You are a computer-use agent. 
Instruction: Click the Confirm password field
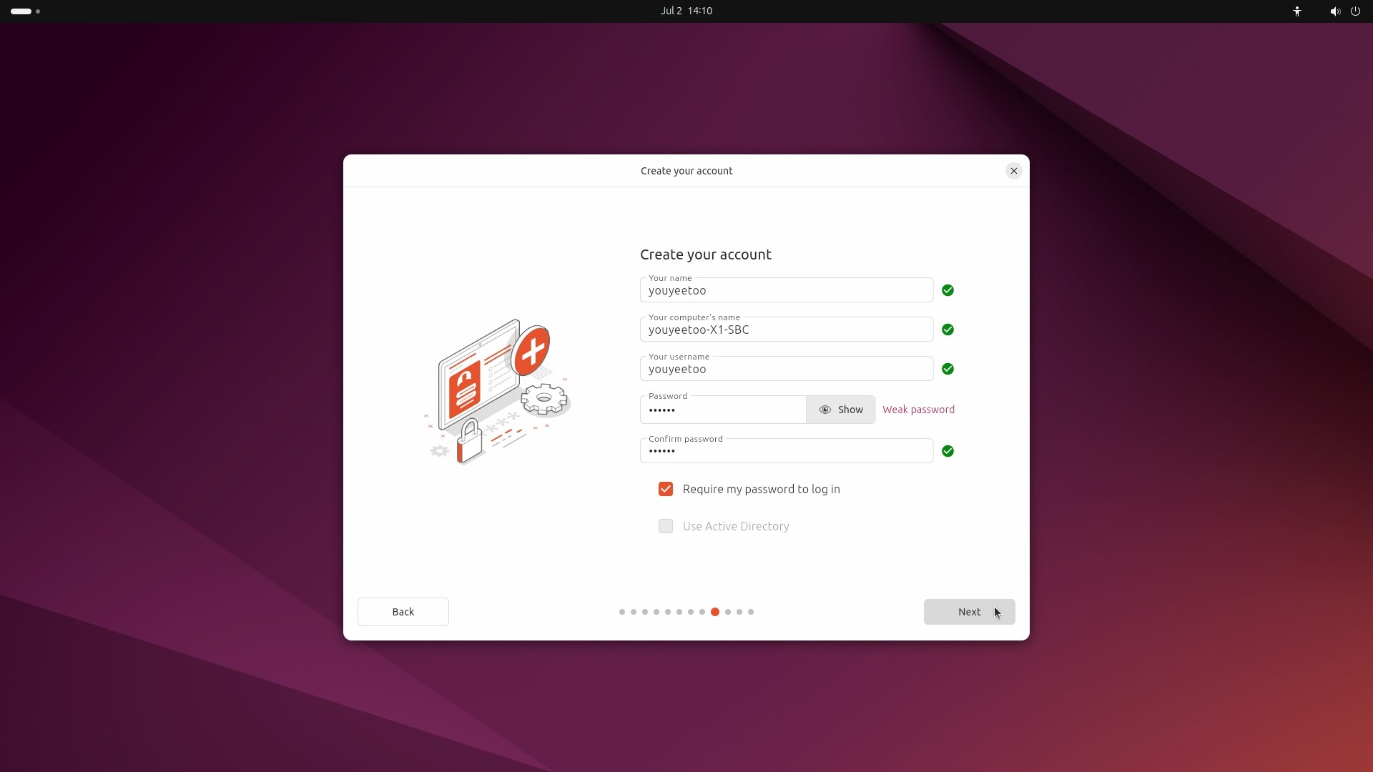point(785,451)
